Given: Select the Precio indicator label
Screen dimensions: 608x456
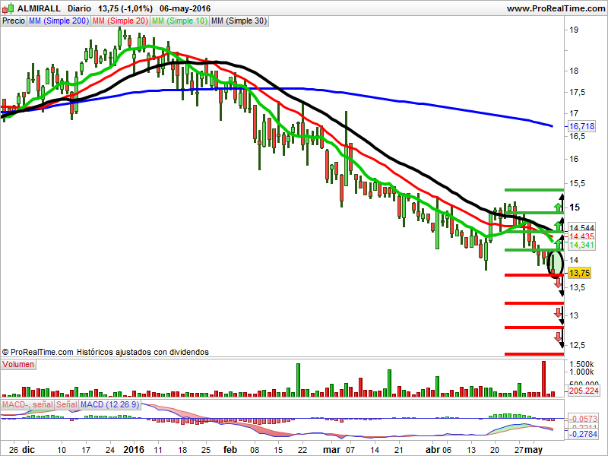Looking at the screenshot, I should point(14,21).
